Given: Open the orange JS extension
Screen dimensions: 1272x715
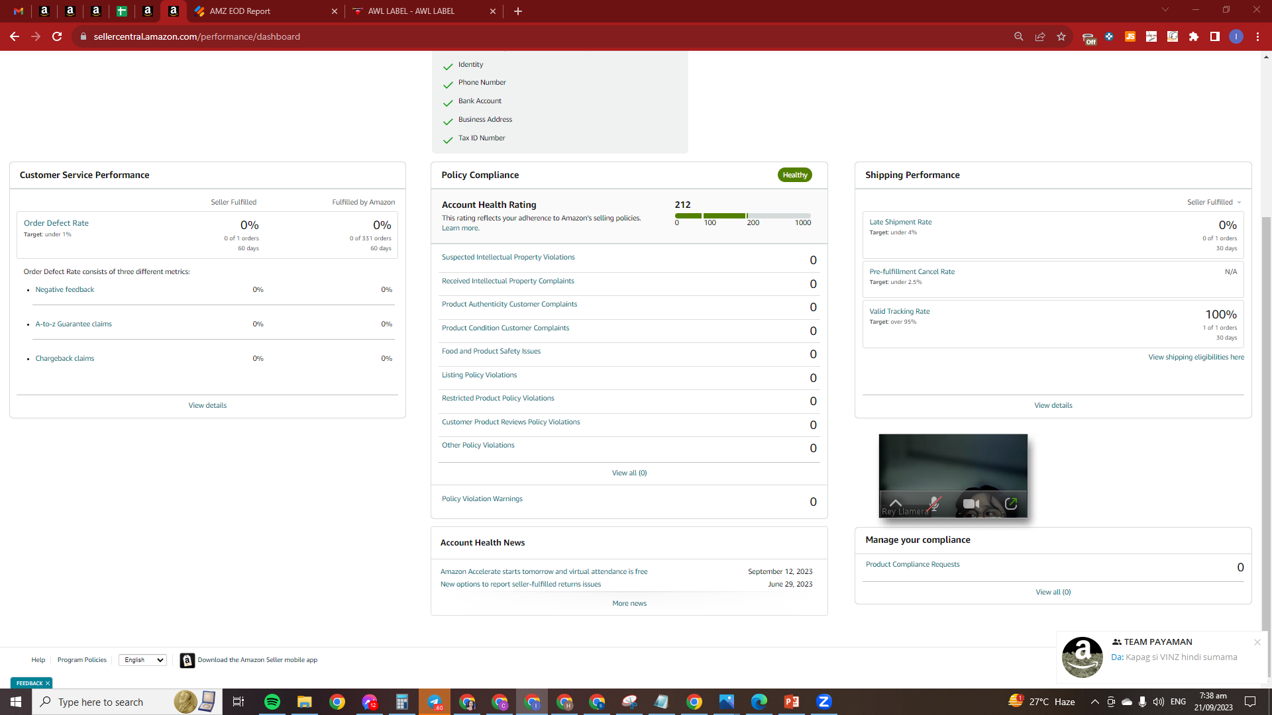Looking at the screenshot, I should tap(1130, 36).
